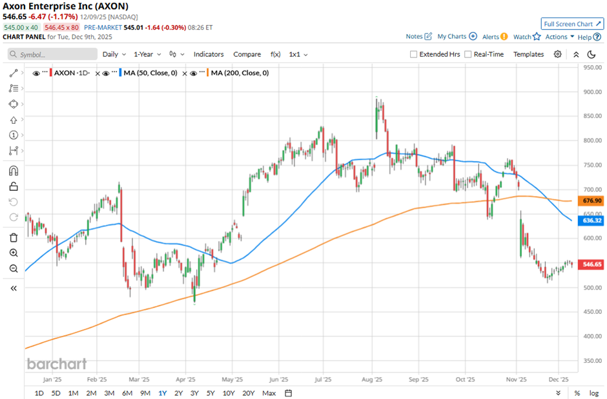
Task: Delete drawings with the trash icon
Action: (13, 237)
